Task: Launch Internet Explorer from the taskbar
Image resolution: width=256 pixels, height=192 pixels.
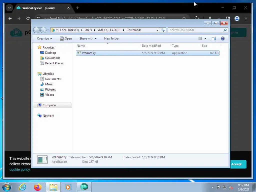Action: pos(22,187)
